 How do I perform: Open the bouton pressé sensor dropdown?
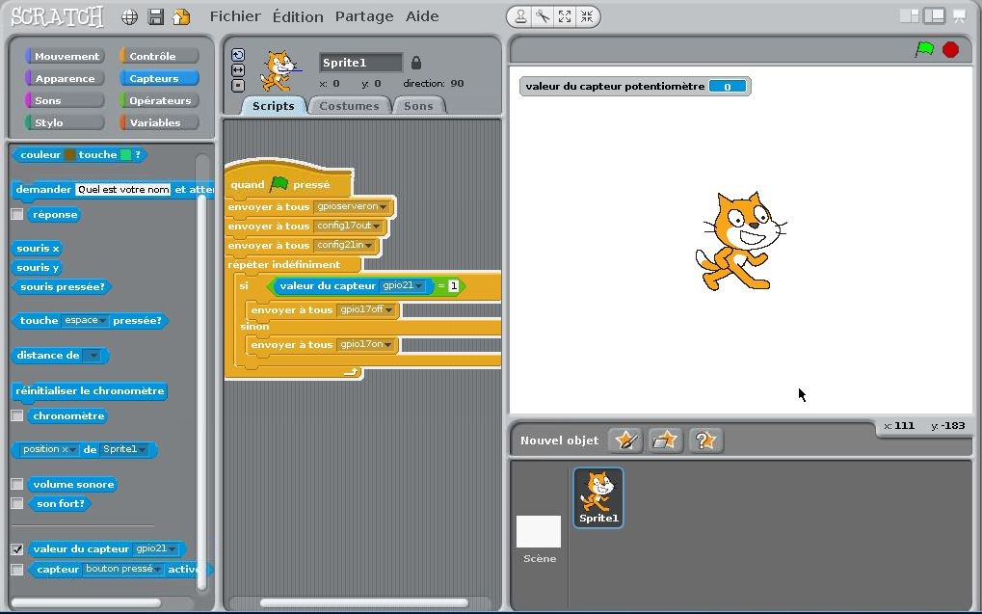(157, 570)
